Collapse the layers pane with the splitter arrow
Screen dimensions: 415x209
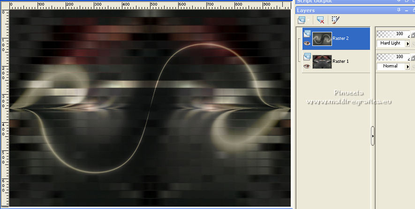point(373,136)
